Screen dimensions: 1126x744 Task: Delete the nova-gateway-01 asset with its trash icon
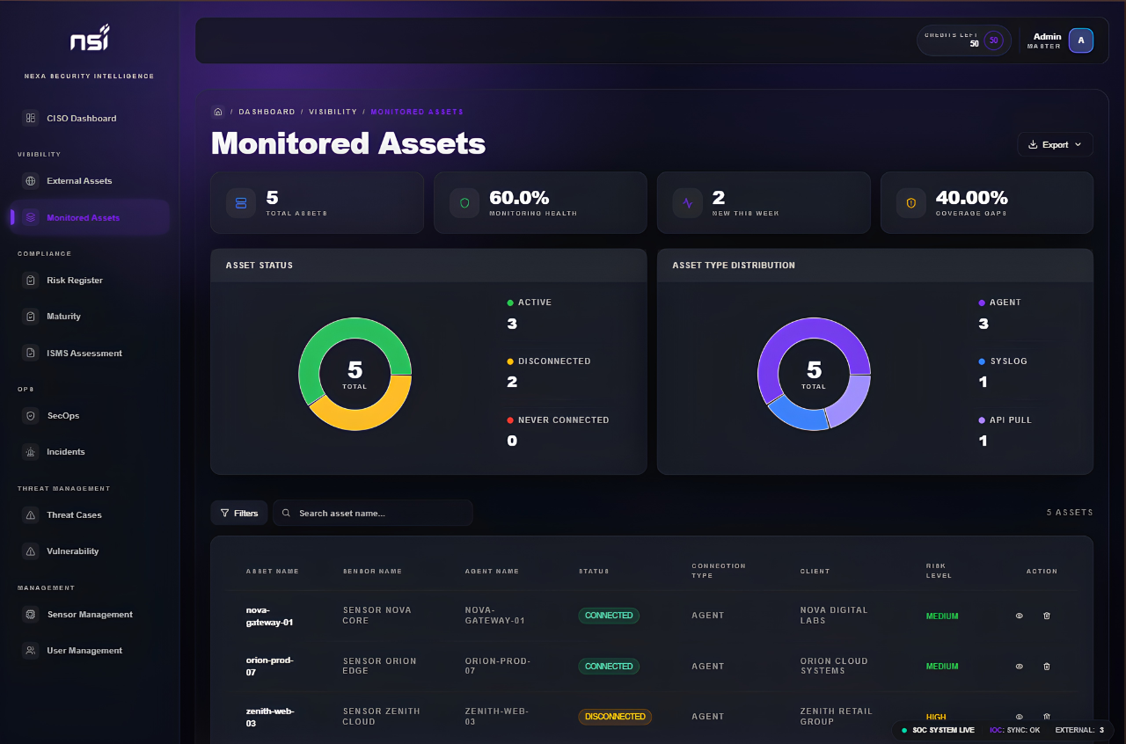(x=1047, y=616)
